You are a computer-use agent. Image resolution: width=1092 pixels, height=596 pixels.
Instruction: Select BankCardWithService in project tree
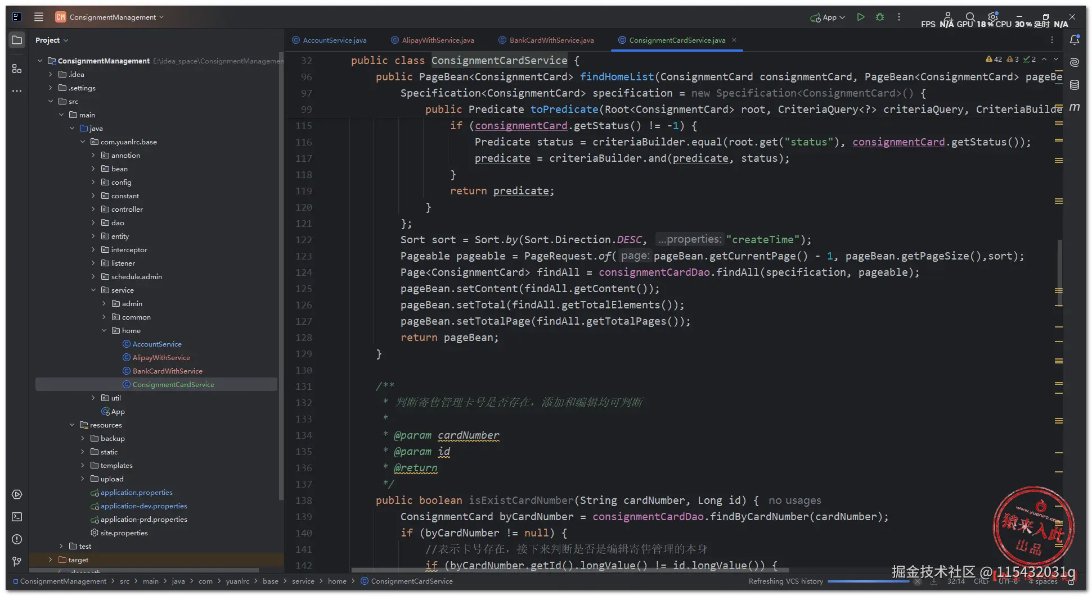pyautogui.click(x=163, y=371)
